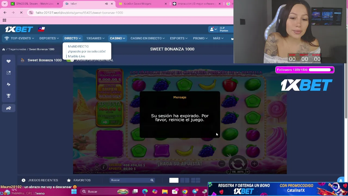Expand the MÁS dropdown

click(x=218, y=38)
